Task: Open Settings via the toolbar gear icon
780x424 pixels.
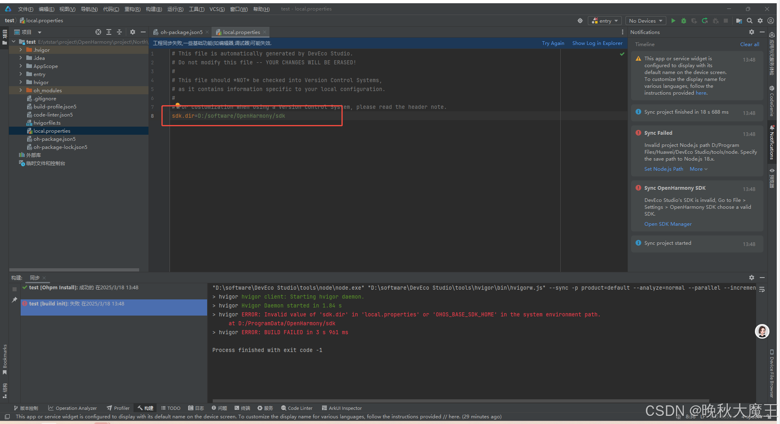Action: (761, 21)
